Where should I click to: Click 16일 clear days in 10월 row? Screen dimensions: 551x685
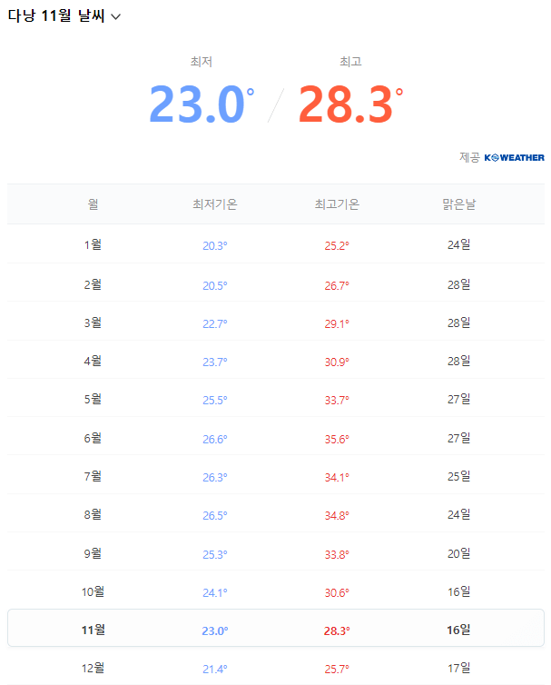[459, 592]
